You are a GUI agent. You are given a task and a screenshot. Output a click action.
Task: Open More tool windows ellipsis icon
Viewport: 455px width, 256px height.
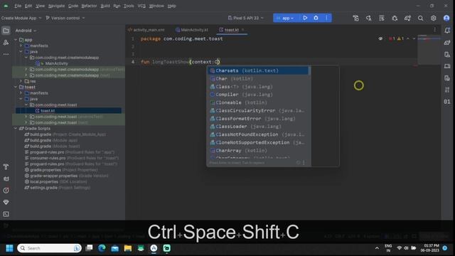(x=6, y=54)
